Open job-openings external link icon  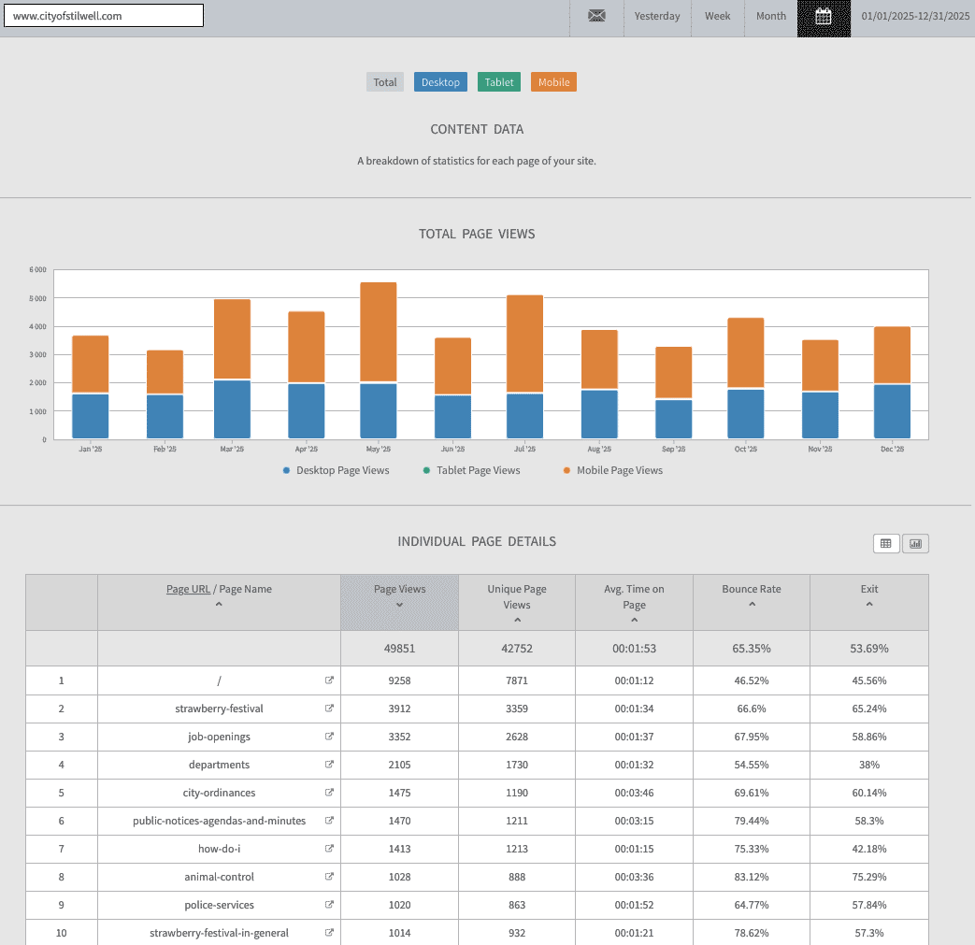pos(329,737)
